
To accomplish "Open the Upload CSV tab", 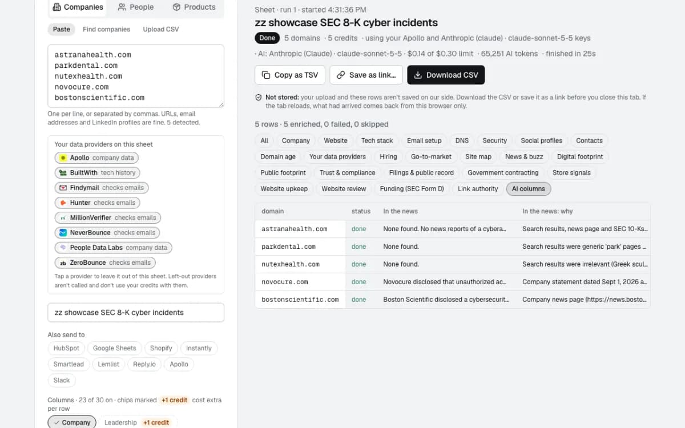I will tap(161, 29).
